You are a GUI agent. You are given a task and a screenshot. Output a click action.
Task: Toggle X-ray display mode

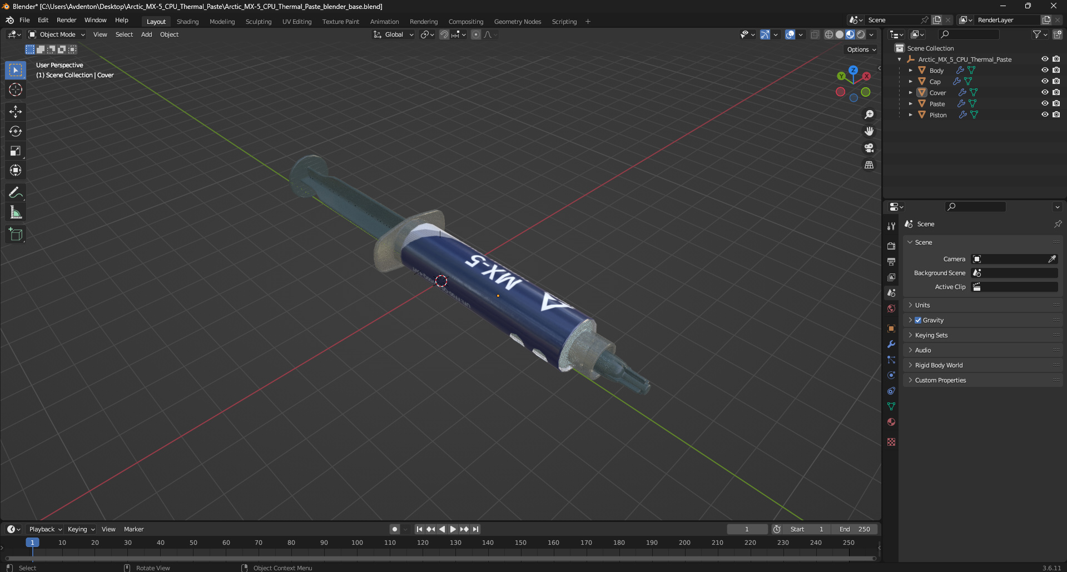(x=815, y=34)
